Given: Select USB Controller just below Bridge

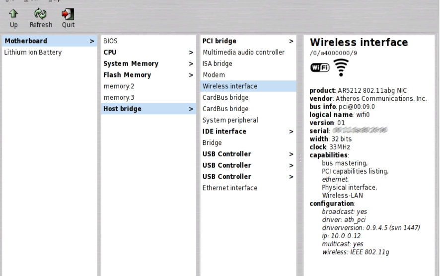Looking at the screenshot, I should point(248,154).
